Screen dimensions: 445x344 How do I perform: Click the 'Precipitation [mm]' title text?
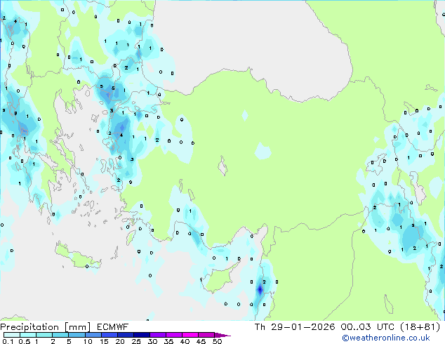point(46,327)
